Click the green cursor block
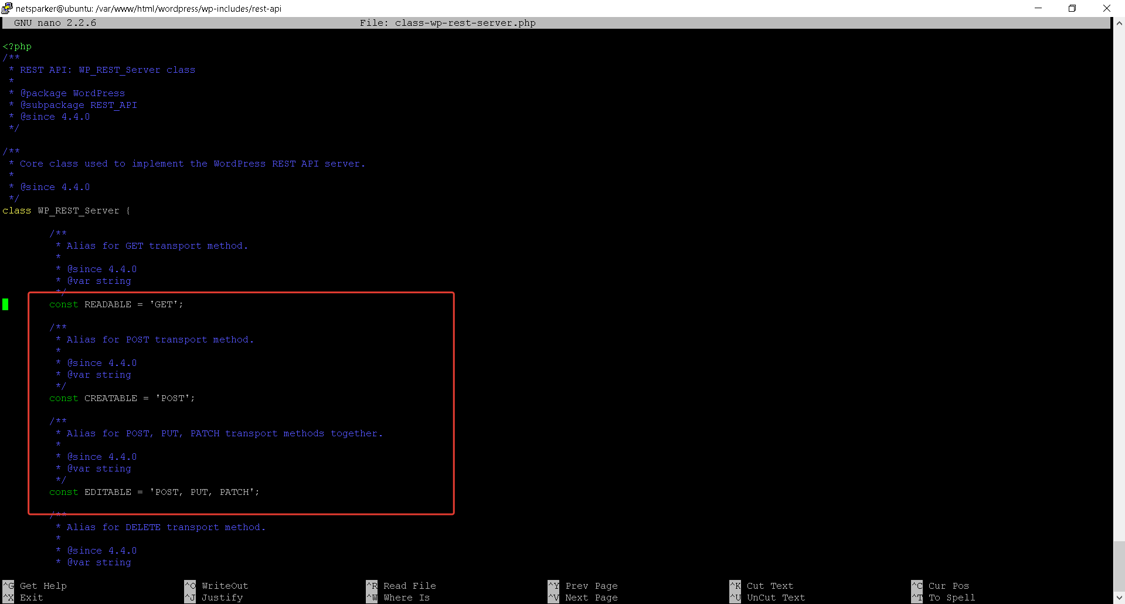This screenshot has height=604, width=1125. pos(5,304)
